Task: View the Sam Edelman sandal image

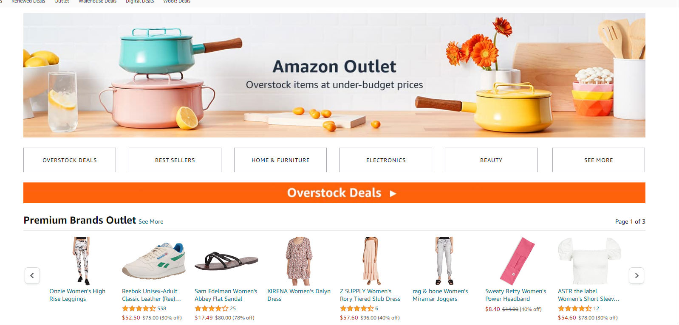Action: [226, 261]
